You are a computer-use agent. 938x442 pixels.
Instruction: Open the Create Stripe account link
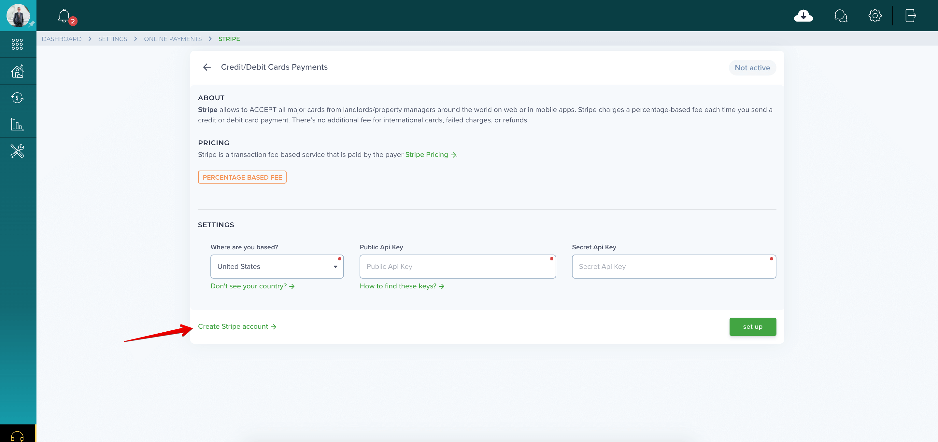pyautogui.click(x=237, y=327)
